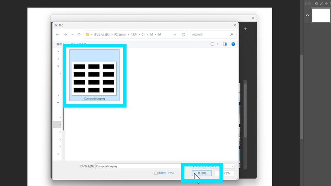Go forward in the Open dialog

click(x=65, y=35)
